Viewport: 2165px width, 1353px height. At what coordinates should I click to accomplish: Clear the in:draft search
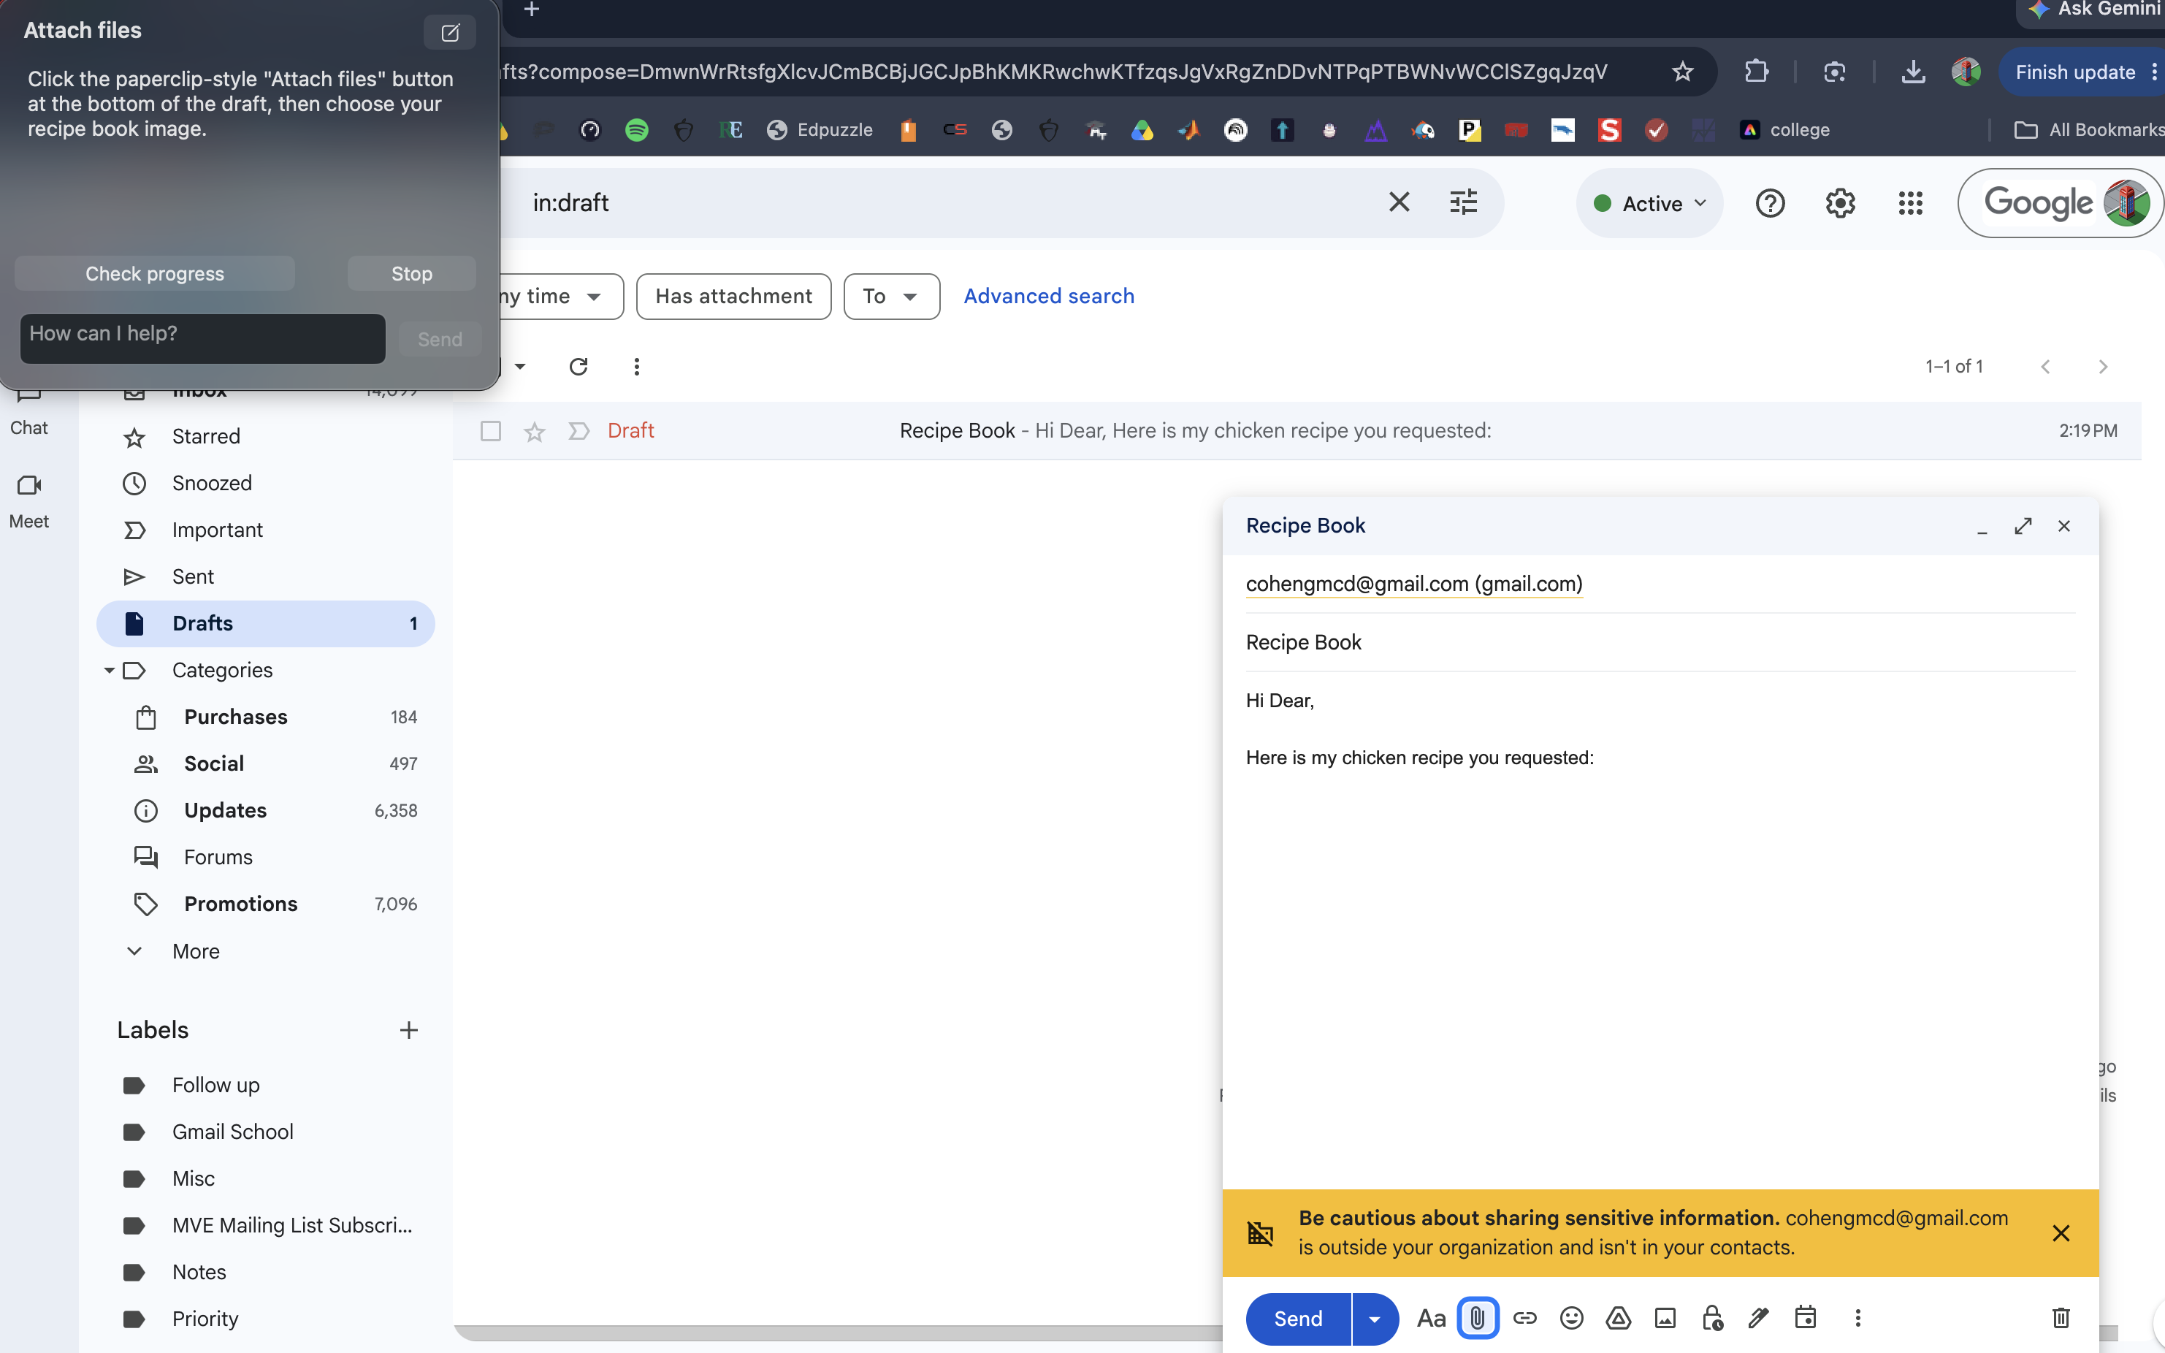point(1400,202)
